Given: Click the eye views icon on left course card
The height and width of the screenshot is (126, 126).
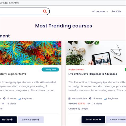Looking at the screenshot, I should (3, 103).
